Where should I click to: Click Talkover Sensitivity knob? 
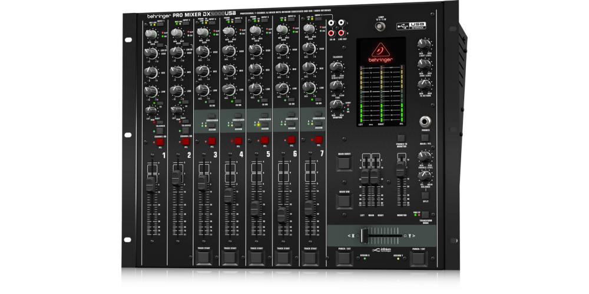point(336,68)
